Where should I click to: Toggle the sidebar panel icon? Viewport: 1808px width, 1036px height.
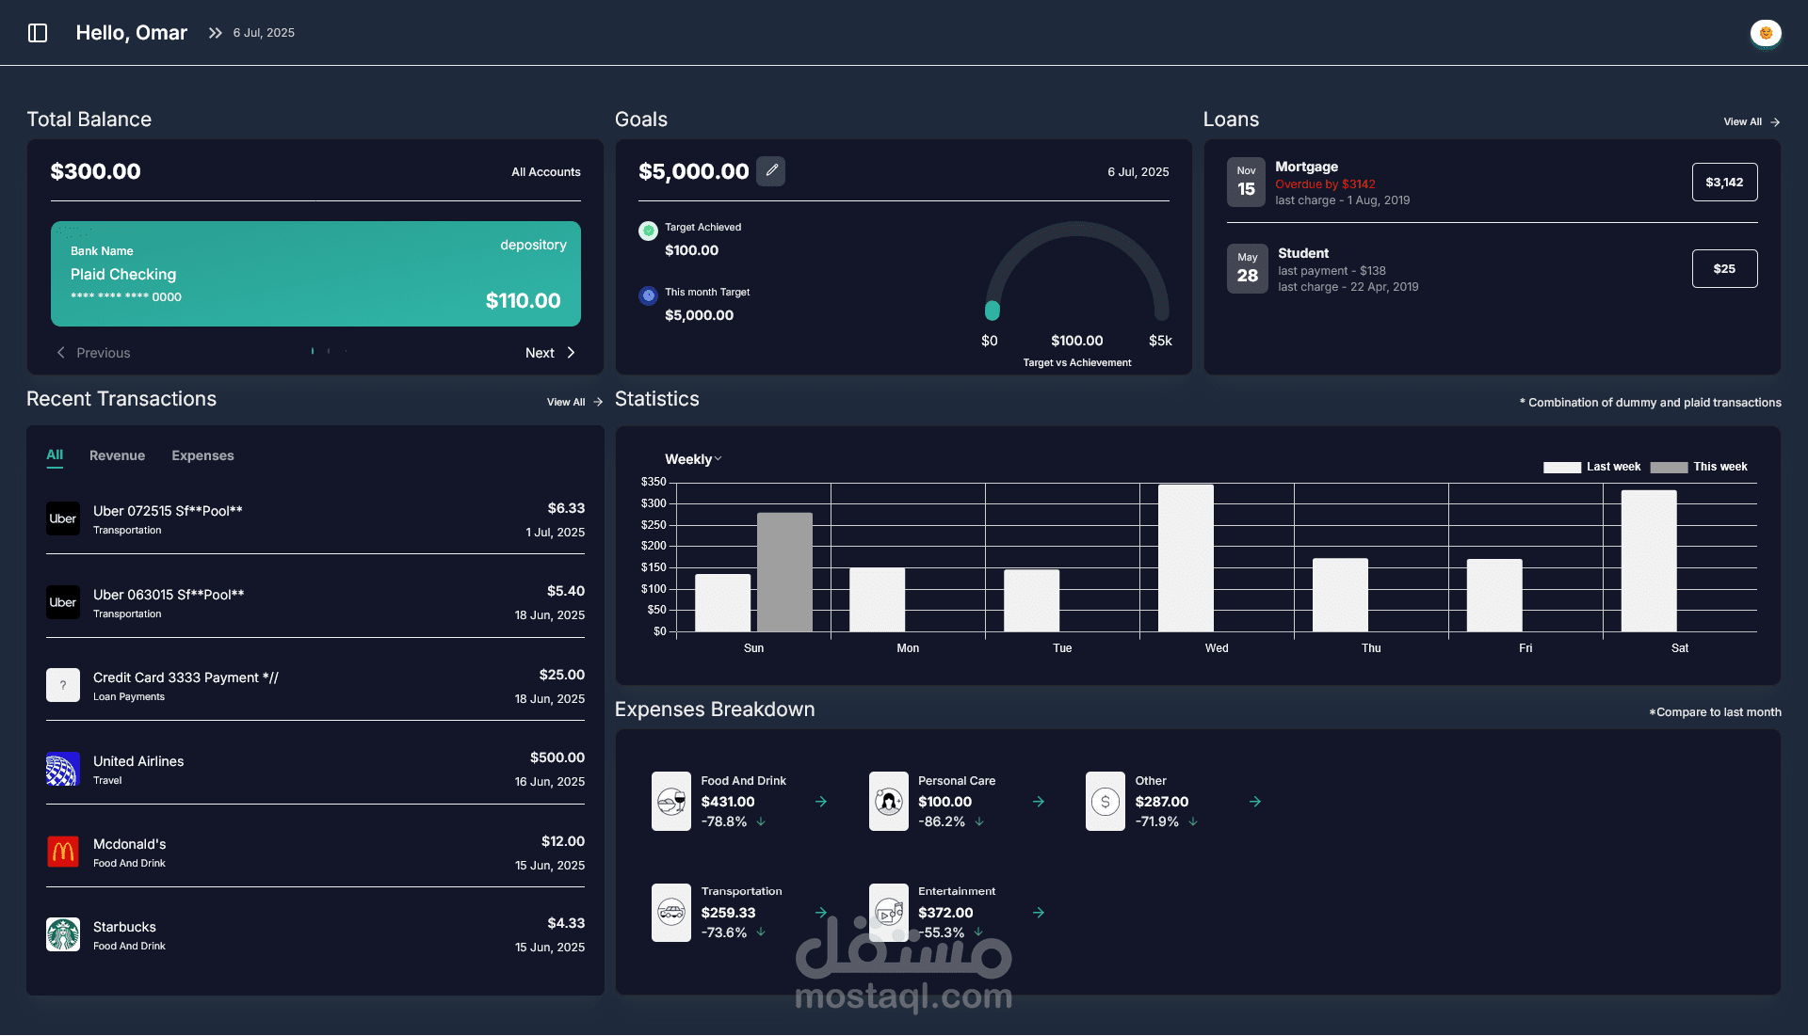[38, 33]
